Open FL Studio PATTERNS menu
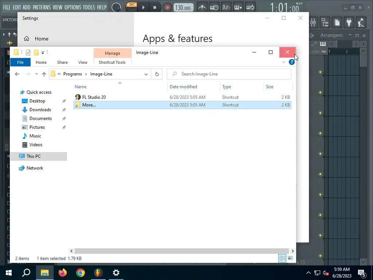 42,7
